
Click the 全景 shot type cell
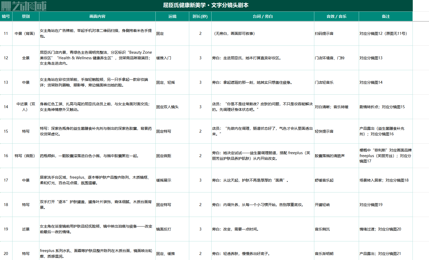[x=26, y=58]
